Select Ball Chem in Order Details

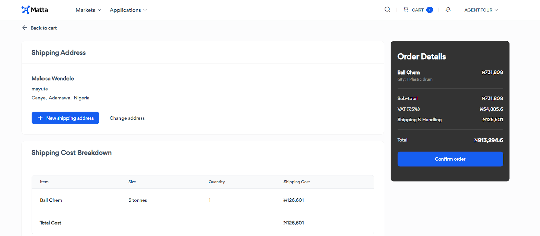tap(408, 72)
